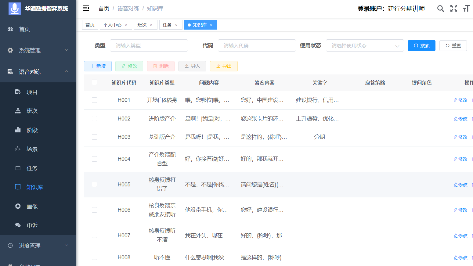
Task: Click the 语音对练 sidebar icon
Action: point(10,72)
